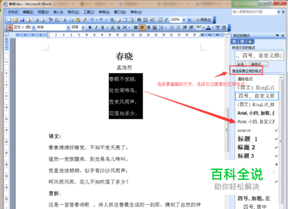Click the help question input field
The image size is (288, 209).
(254, 12)
